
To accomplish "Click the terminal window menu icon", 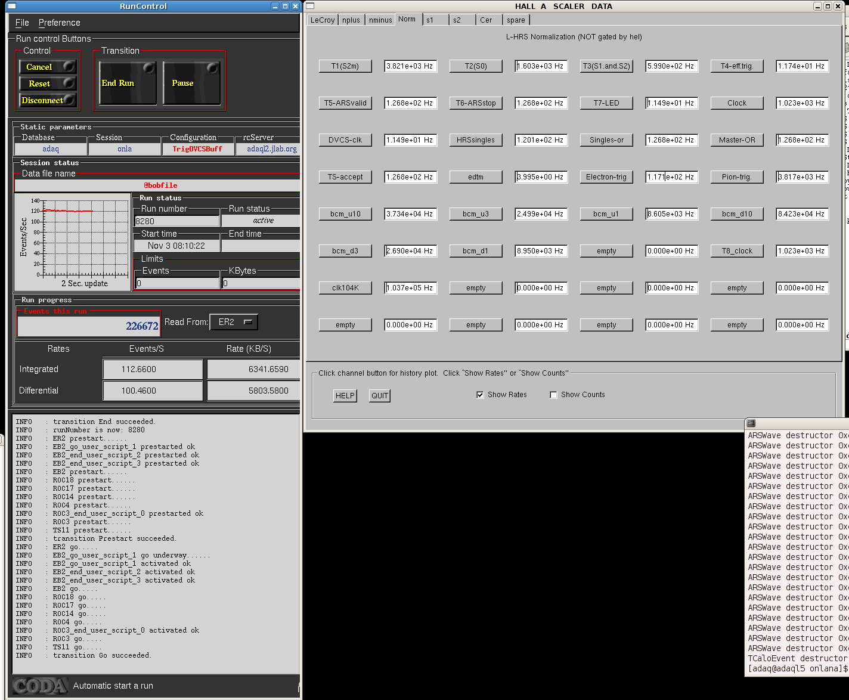I will click(x=751, y=423).
